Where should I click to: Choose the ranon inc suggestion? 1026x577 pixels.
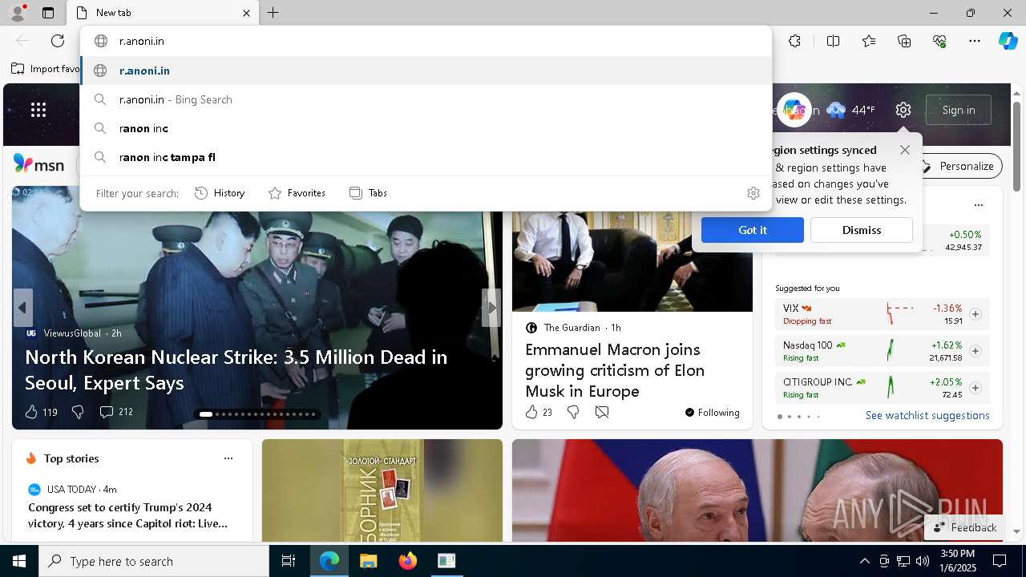(426, 128)
